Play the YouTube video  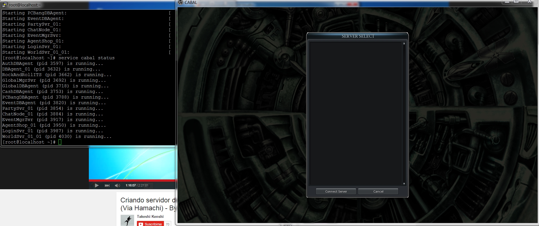point(96,185)
